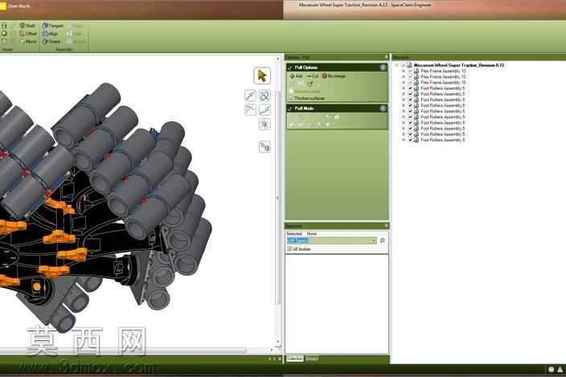
Task: Select the Cut pull option
Action: (x=312, y=76)
